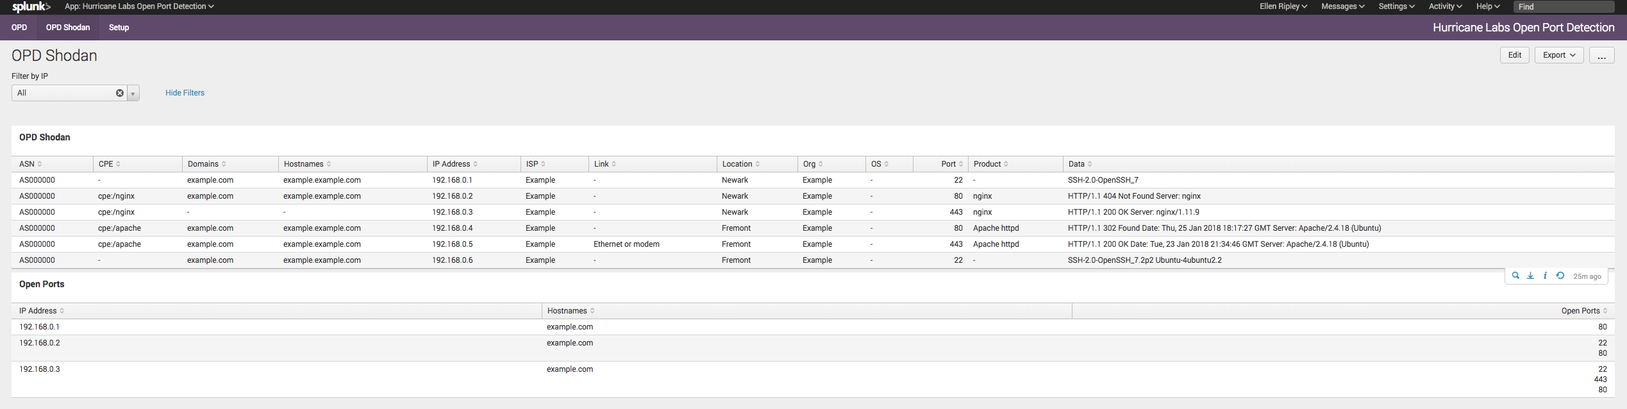The height and width of the screenshot is (409, 1627).
Task: Click 'SSH-2.0-OpenSSH_7.2p2 Ubuntu-4ubuntu2.2' cell
Action: click(x=1144, y=260)
